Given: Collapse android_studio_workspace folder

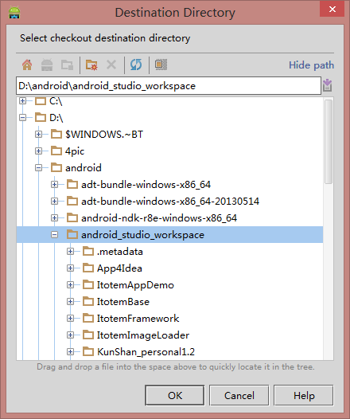Looking at the screenshot, I should click(x=54, y=235).
